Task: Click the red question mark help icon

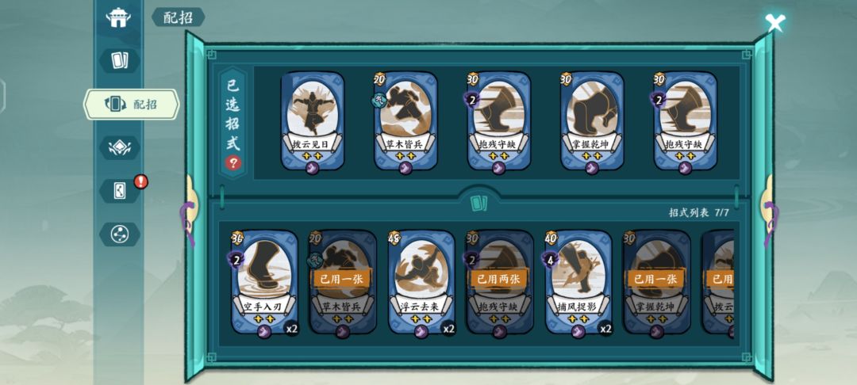Action: click(233, 162)
